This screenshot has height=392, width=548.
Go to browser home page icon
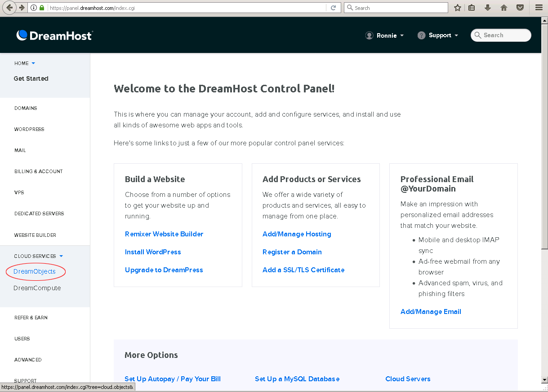coord(504,8)
